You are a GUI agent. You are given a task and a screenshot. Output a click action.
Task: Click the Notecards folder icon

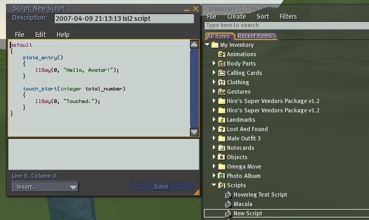222,148
